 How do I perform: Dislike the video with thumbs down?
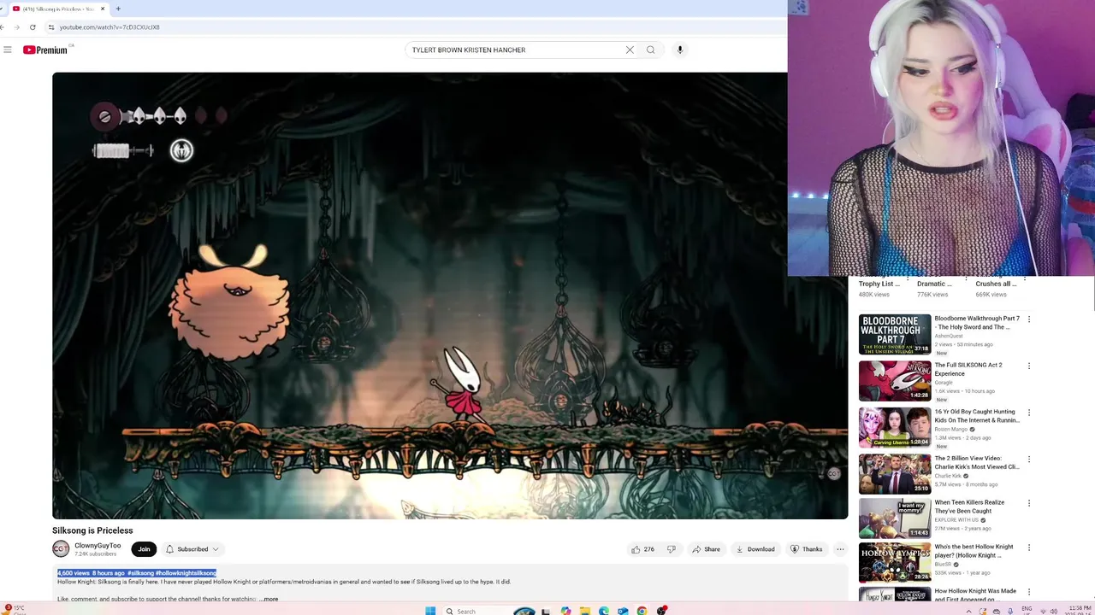pos(672,549)
